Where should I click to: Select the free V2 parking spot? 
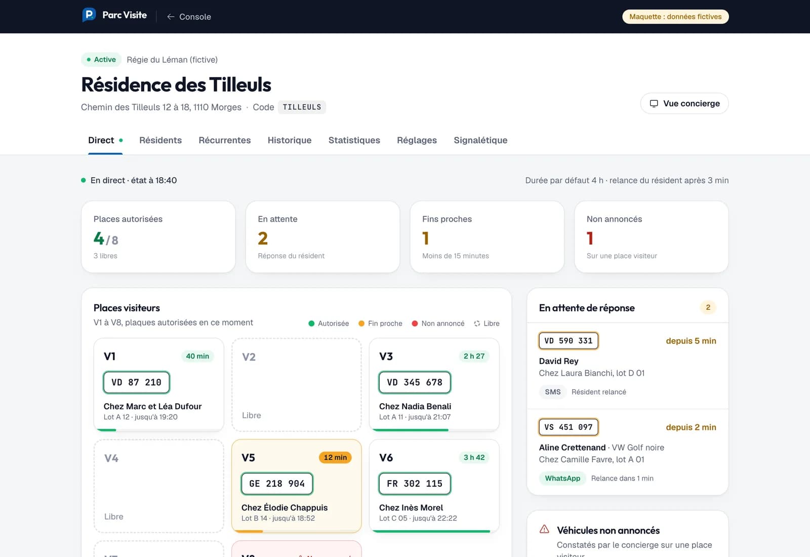(x=297, y=385)
